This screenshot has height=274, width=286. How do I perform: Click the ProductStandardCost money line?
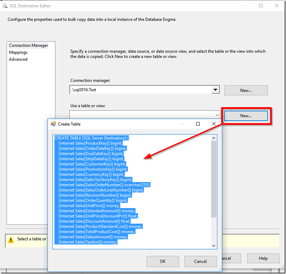coord(100,226)
